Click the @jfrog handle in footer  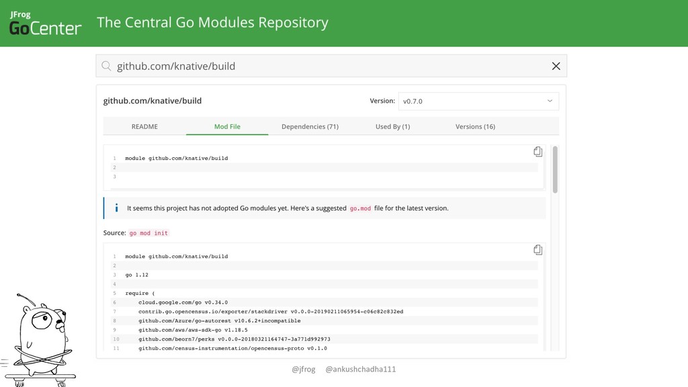tap(304, 369)
